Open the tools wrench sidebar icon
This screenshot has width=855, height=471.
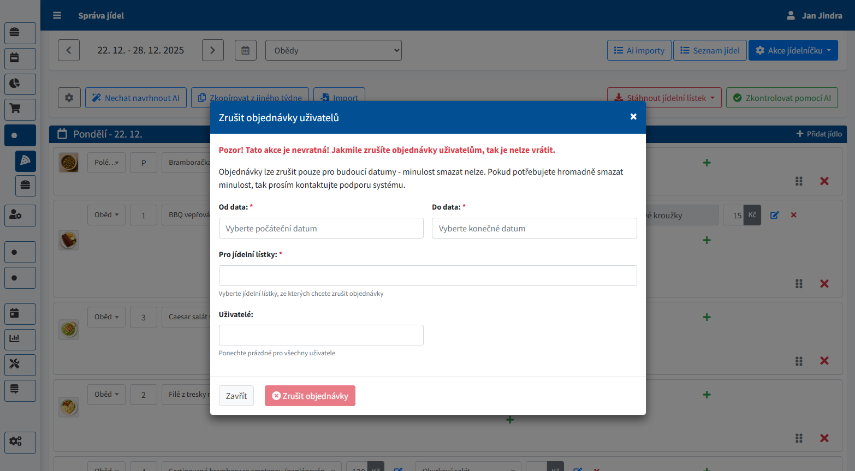[20, 365]
